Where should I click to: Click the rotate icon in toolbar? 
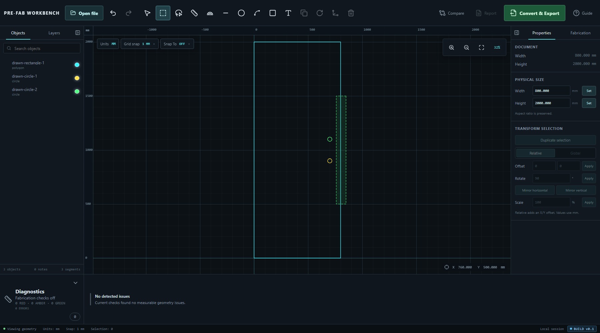(x=320, y=13)
